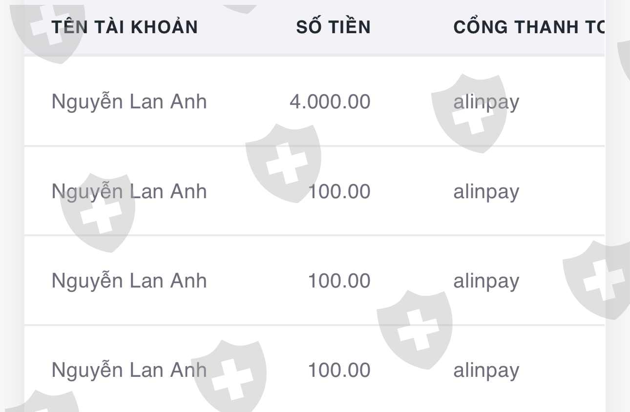Click the 100.00 amount in the last row
Viewport: 630px width, 412px height.
[339, 370]
